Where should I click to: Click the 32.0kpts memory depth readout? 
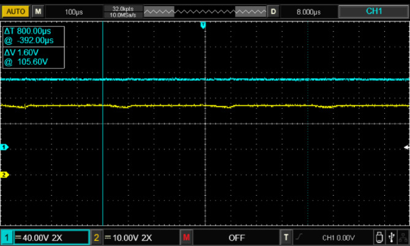coord(123,9)
